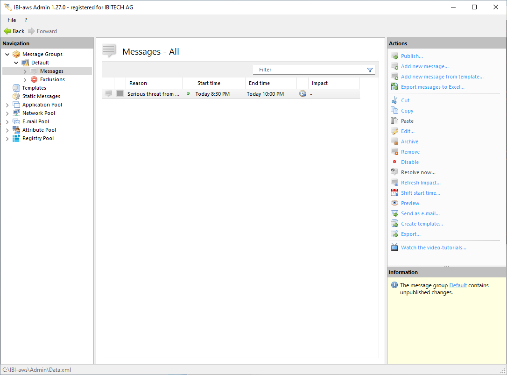The width and height of the screenshot is (507, 375).
Task: Expand the Application Pool node
Action: (x=7, y=105)
